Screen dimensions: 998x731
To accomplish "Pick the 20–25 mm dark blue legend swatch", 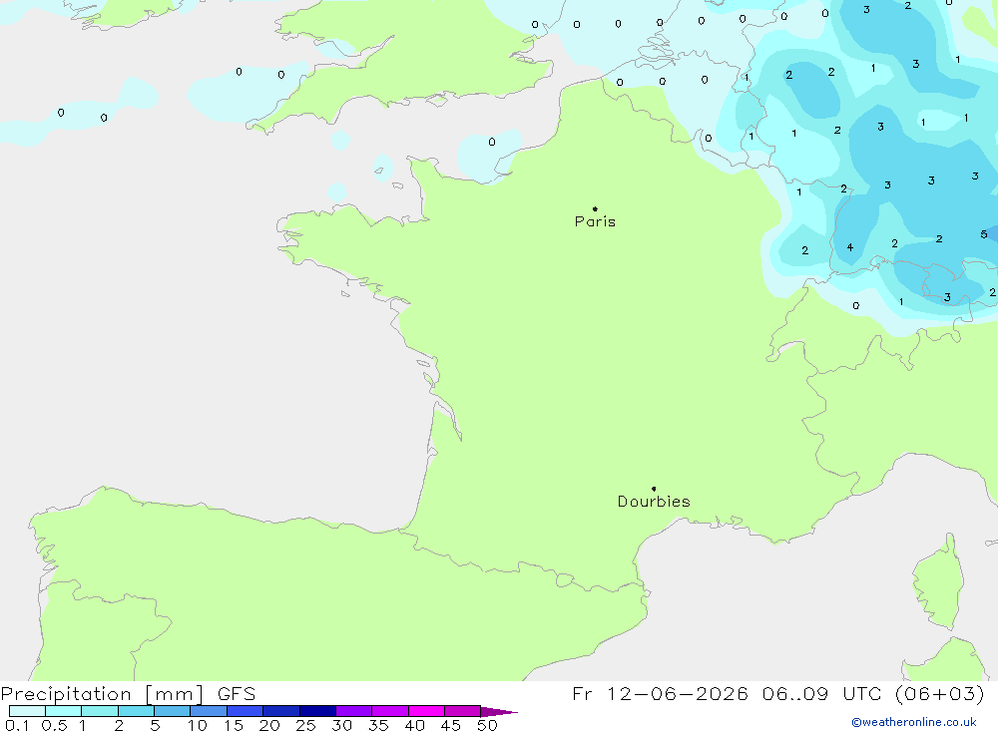I will tap(281, 711).
